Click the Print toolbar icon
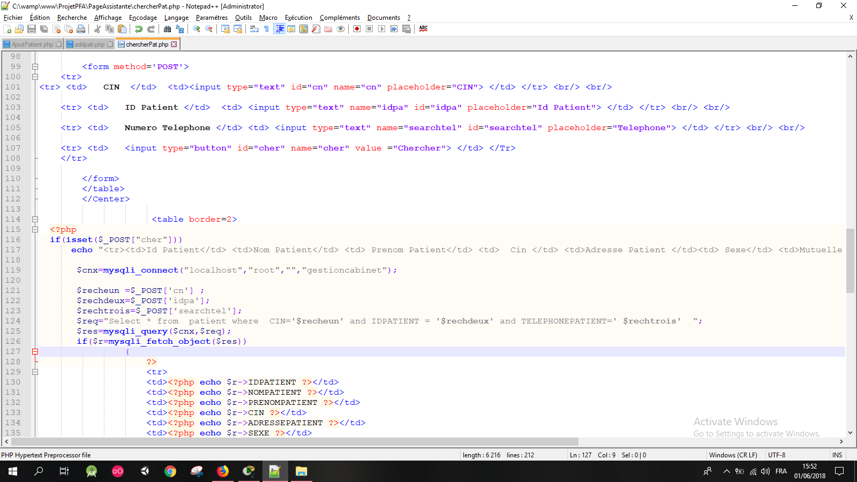 [x=80, y=29]
